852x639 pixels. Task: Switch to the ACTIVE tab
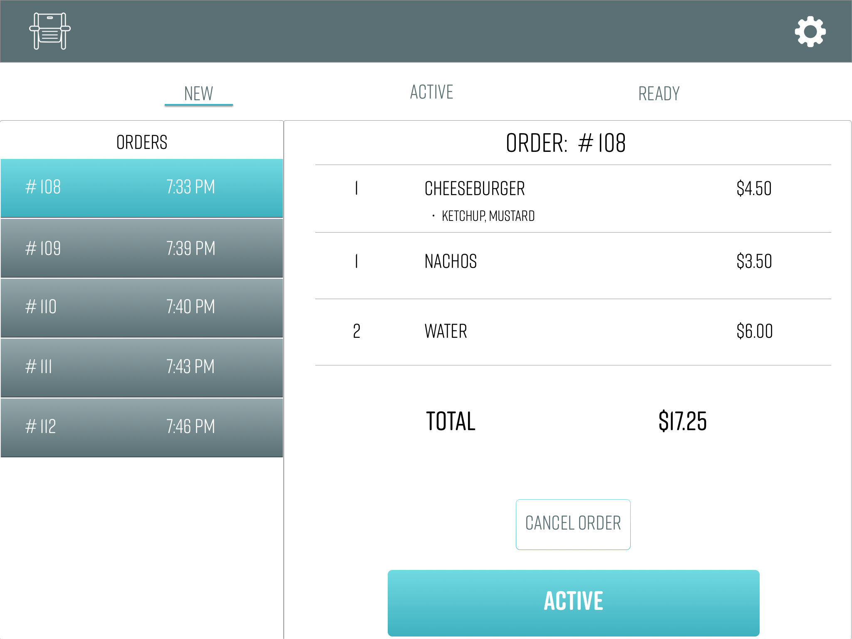[431, 92]
